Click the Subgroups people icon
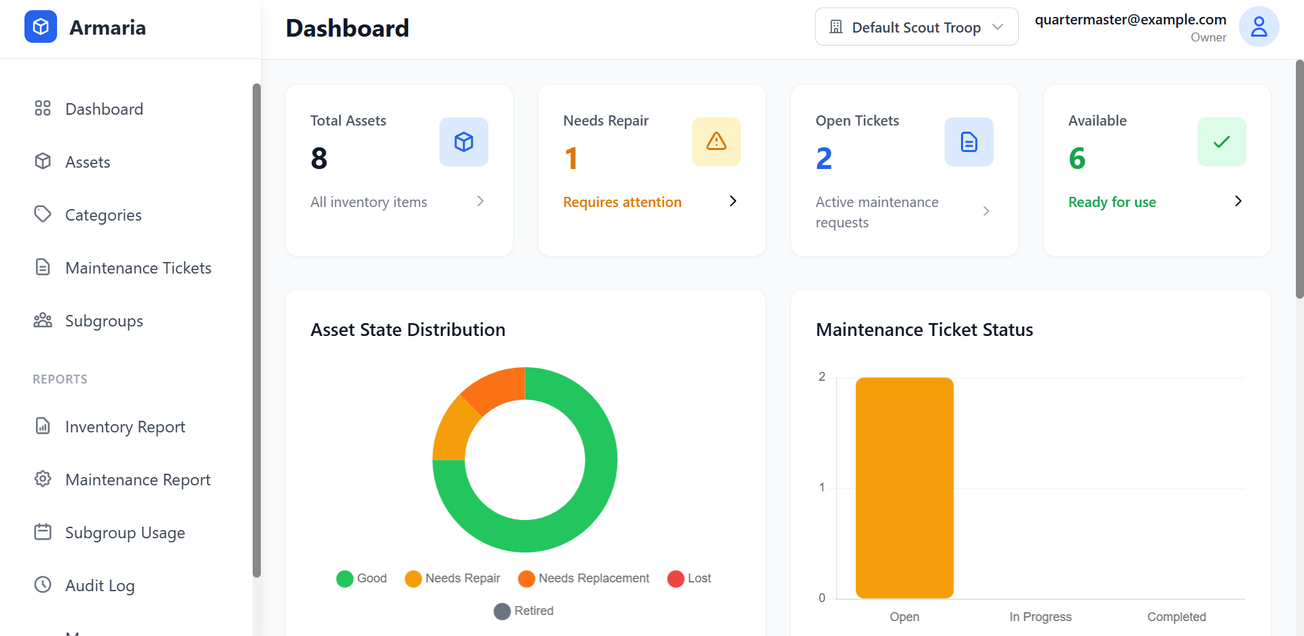This screenshot has width=1304, height=636. click(x=43, y=320)
